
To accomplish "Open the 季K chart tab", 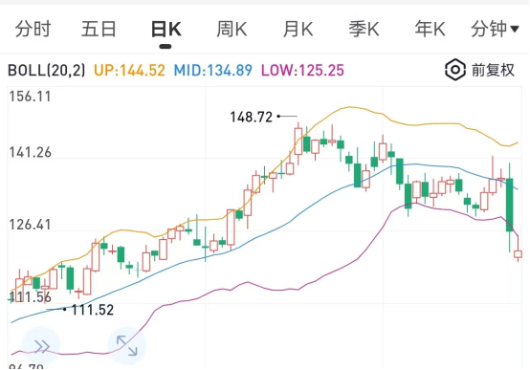I will (x=364, y=29).
